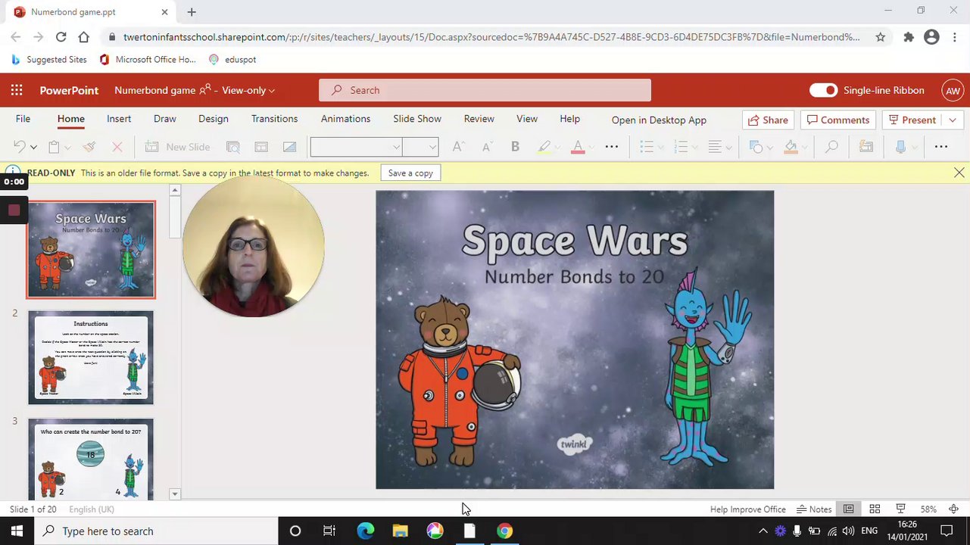
Task: Click the Dictate microphone icon
Action: coord(900,147)
